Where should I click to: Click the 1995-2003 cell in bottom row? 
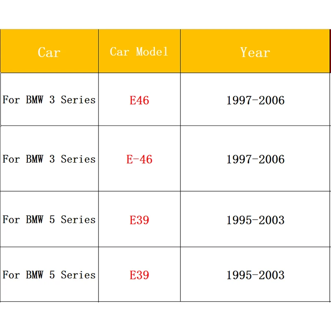(x=255, y=275)
